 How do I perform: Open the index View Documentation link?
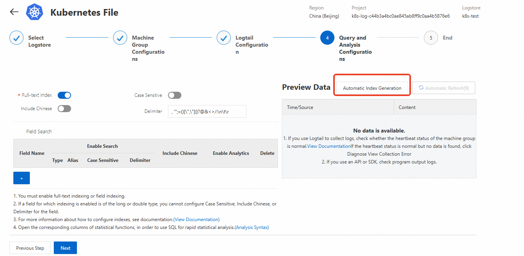(196, 220)
